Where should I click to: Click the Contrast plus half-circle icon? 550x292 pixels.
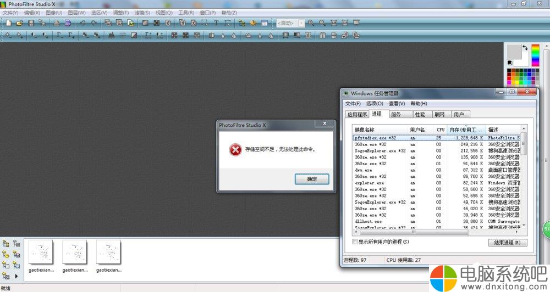[45, 35]
